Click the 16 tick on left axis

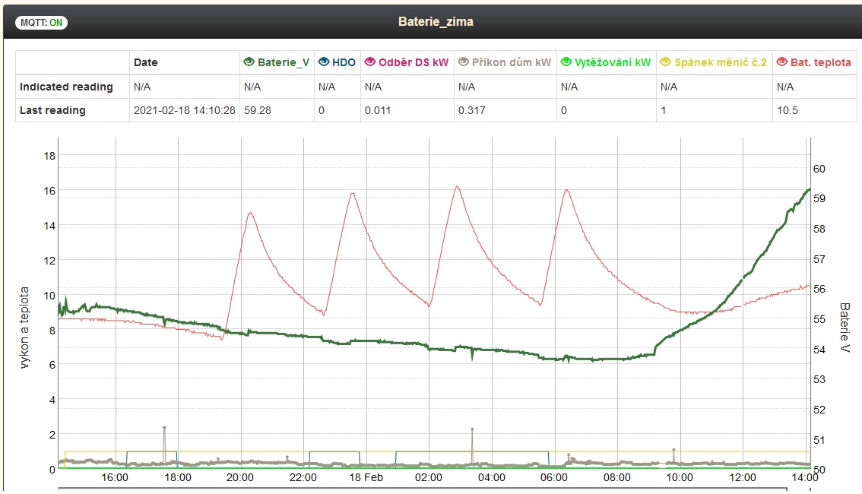[49, 191]
